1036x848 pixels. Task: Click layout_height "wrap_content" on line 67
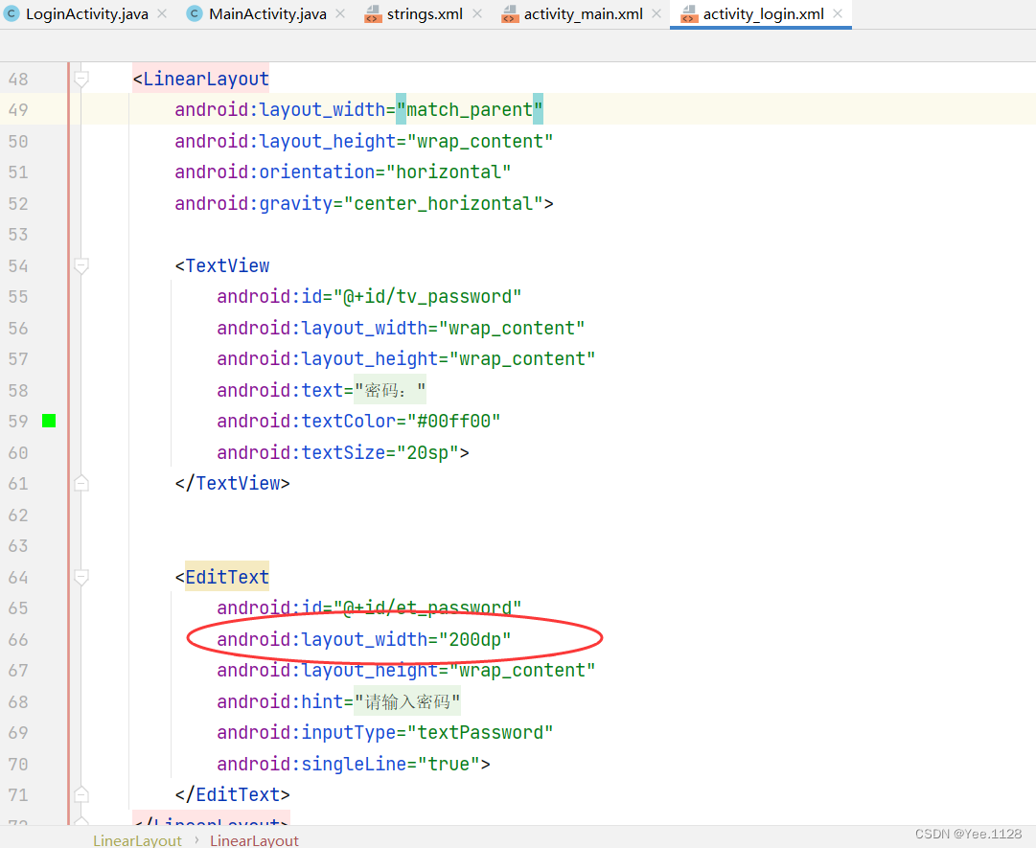click(x=522, y=671)
